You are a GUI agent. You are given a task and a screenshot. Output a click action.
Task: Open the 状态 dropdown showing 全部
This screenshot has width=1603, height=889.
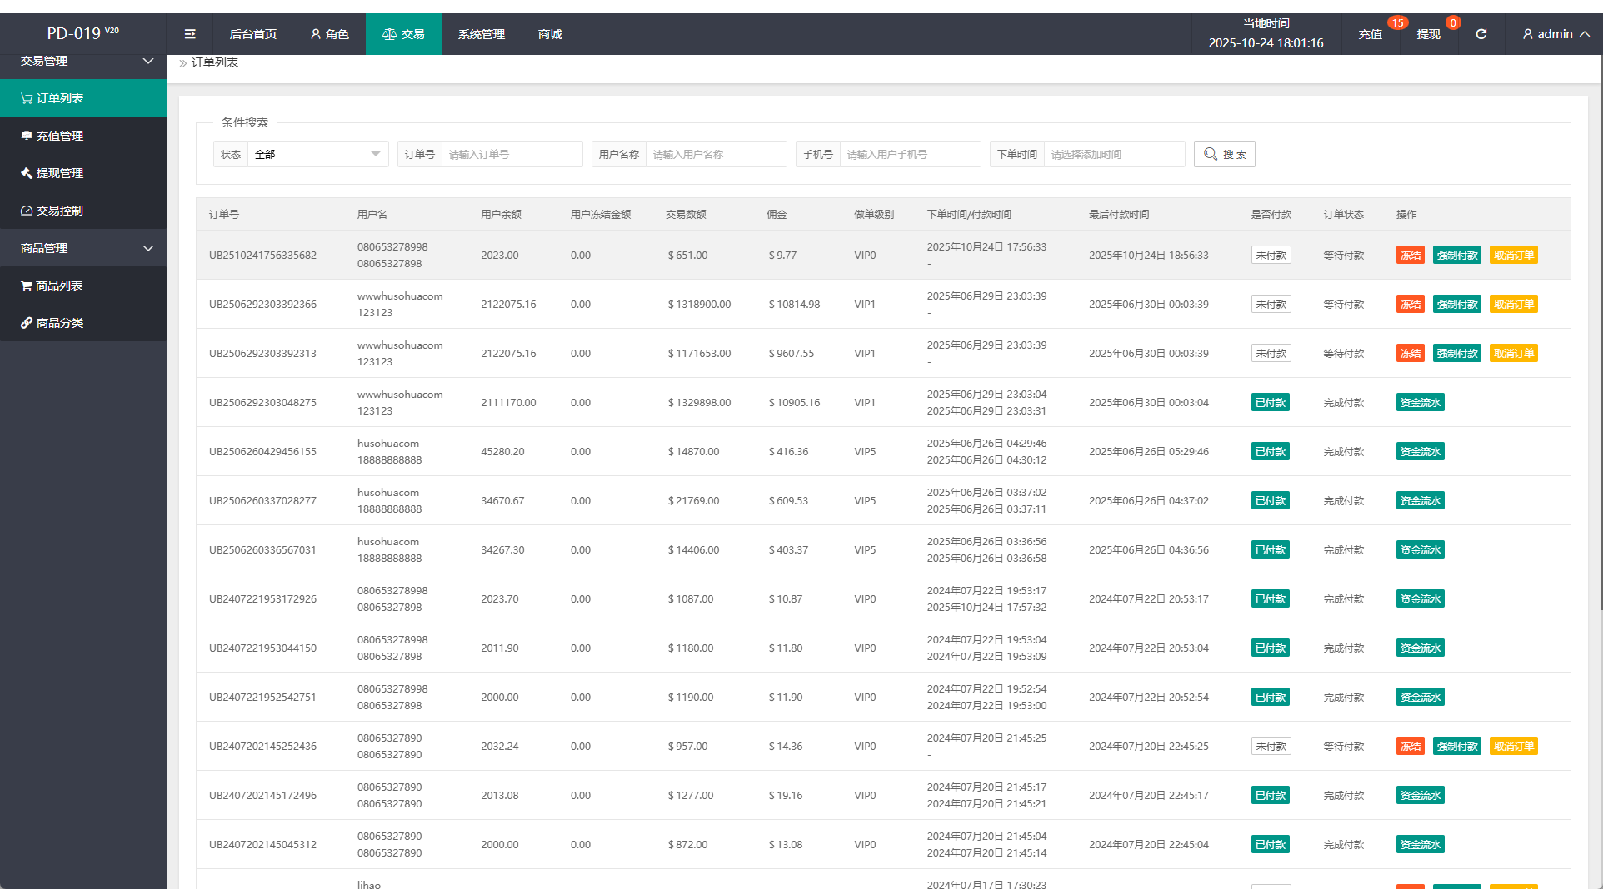(317, 154)
